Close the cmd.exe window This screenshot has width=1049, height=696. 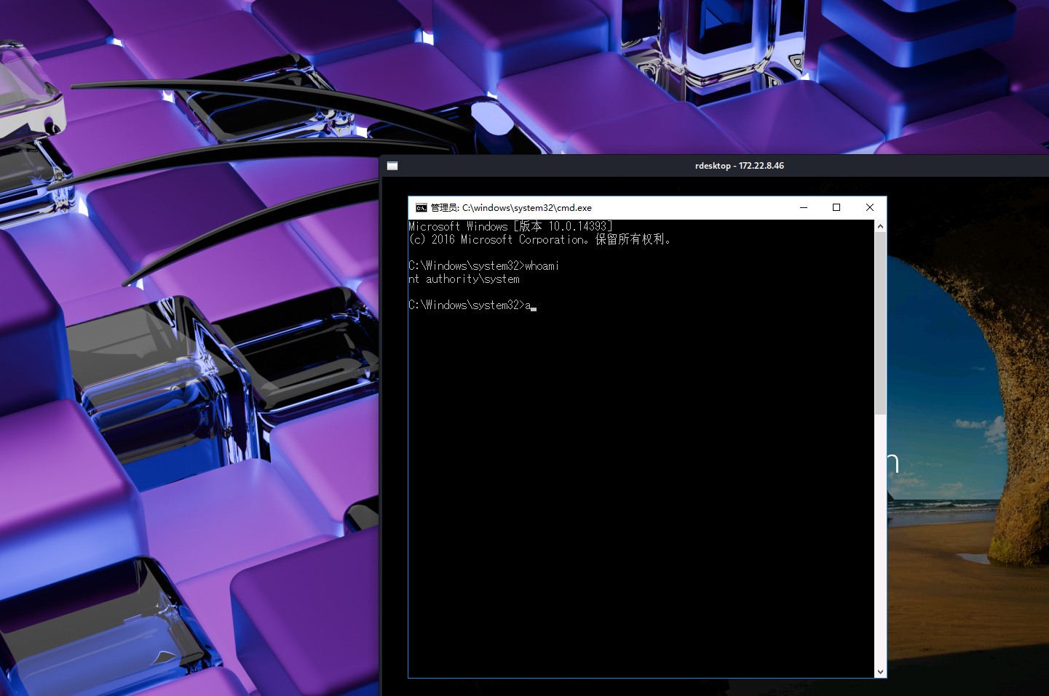(x=870, y=207)
